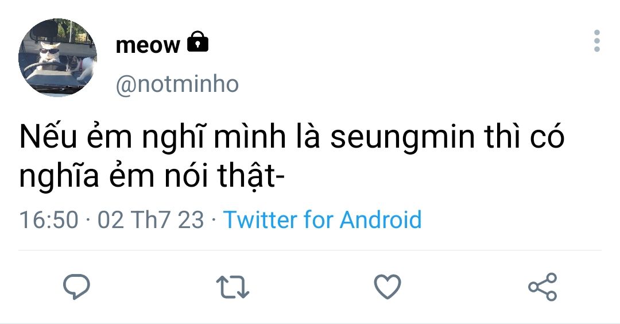Open the cat profile picture
620x324 pixels.
pos(57,57)
